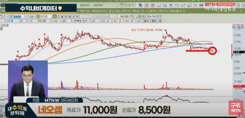245x118 pixels.
Task: Switch to the 종합차트 tab
Action: (x=85, y=5)
